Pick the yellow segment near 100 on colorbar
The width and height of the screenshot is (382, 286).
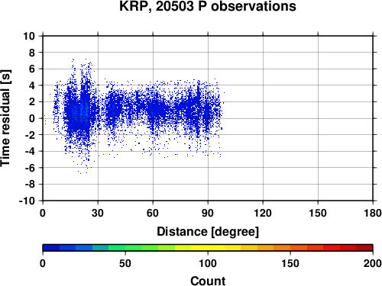coord(208,248)
